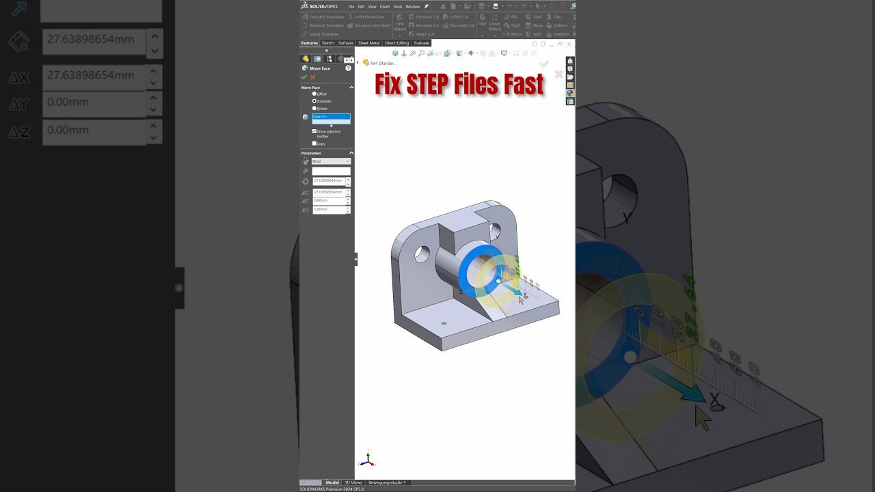Viewport: 875px width, 492px height.
Task: Select the Offset radio option
Action: tap(314, 94)
